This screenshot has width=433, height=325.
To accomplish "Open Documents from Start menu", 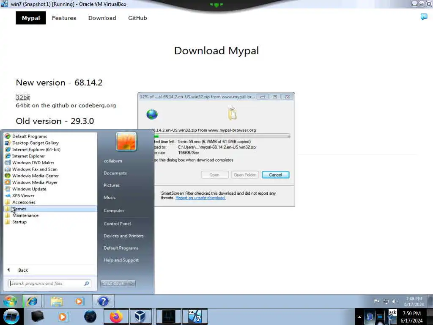I will click(115, 173).
